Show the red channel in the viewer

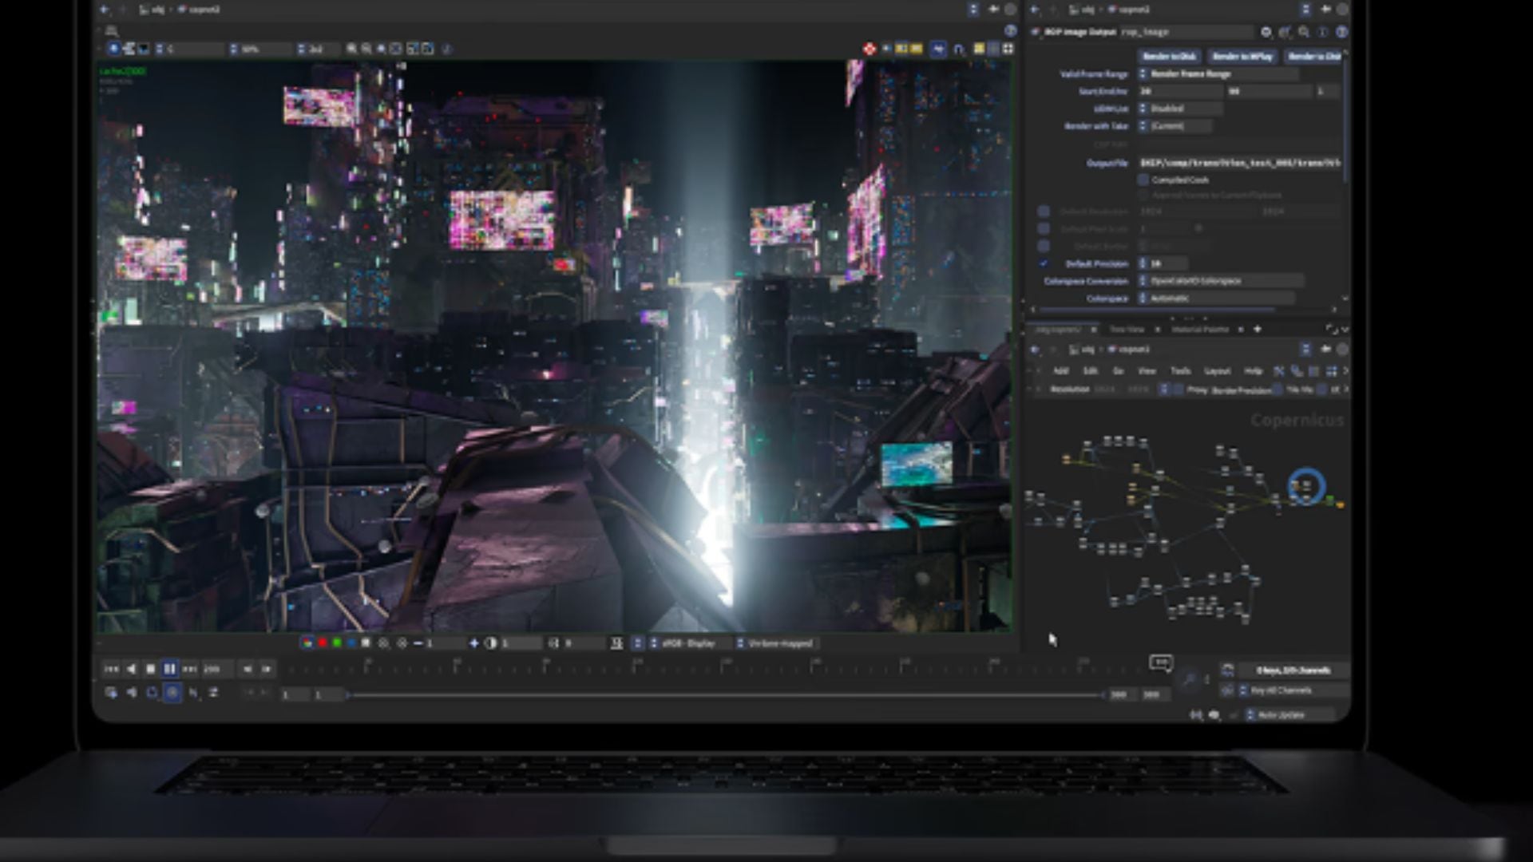323,643
